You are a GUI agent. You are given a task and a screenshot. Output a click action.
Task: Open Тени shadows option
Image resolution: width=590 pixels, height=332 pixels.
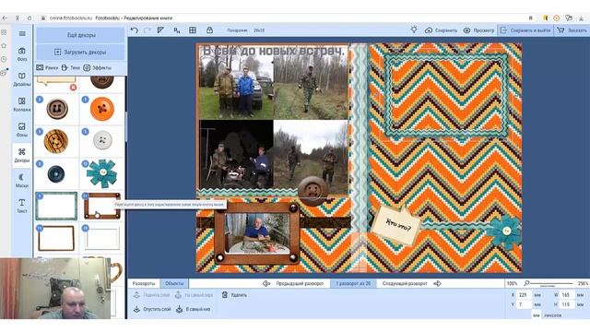click(x=71, y=67)
